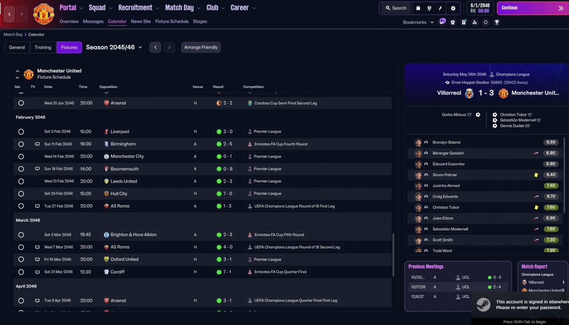The height and width of the screenshot is (325, 569).
Task: Select the Bournemouth fixture radio button
Action: (x=21, y=169)
